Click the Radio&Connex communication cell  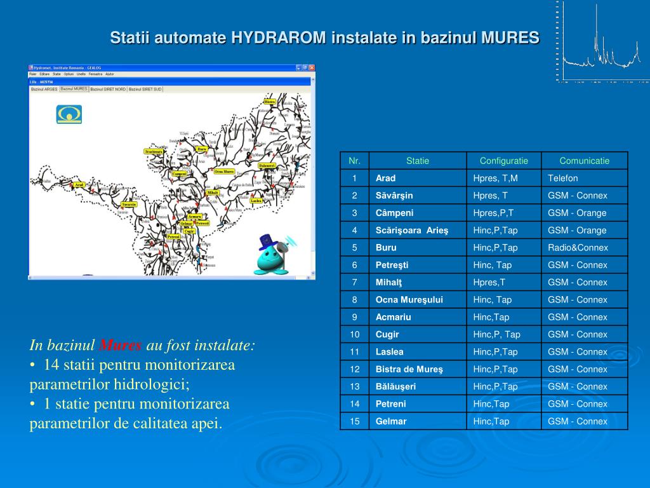(x=585, y=248)
